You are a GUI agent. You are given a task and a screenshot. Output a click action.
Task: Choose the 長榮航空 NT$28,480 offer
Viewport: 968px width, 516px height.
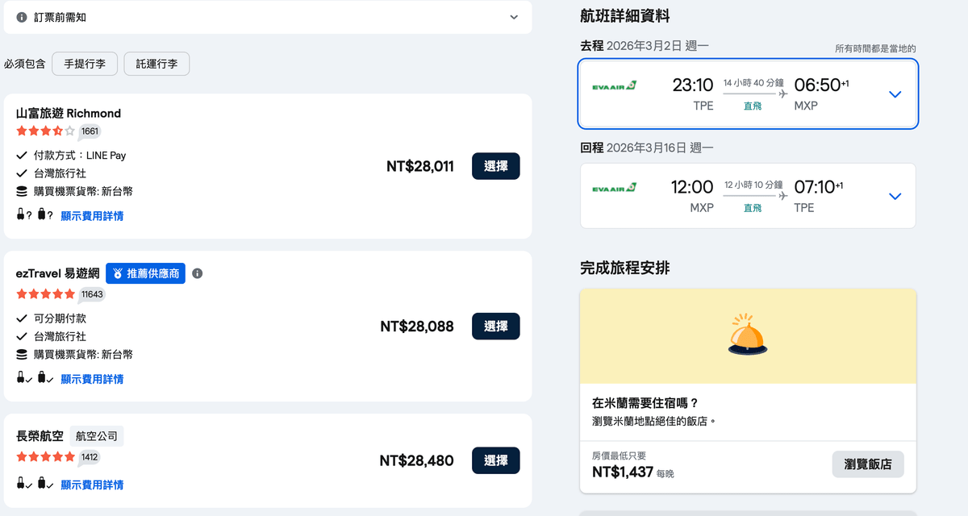click(x=495, y=460)
